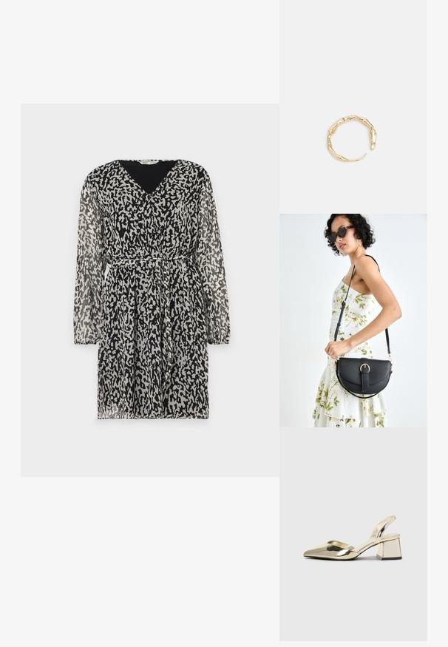Open the model photo with crossbody bag
The image size is (448, 647).
[353, 320]
